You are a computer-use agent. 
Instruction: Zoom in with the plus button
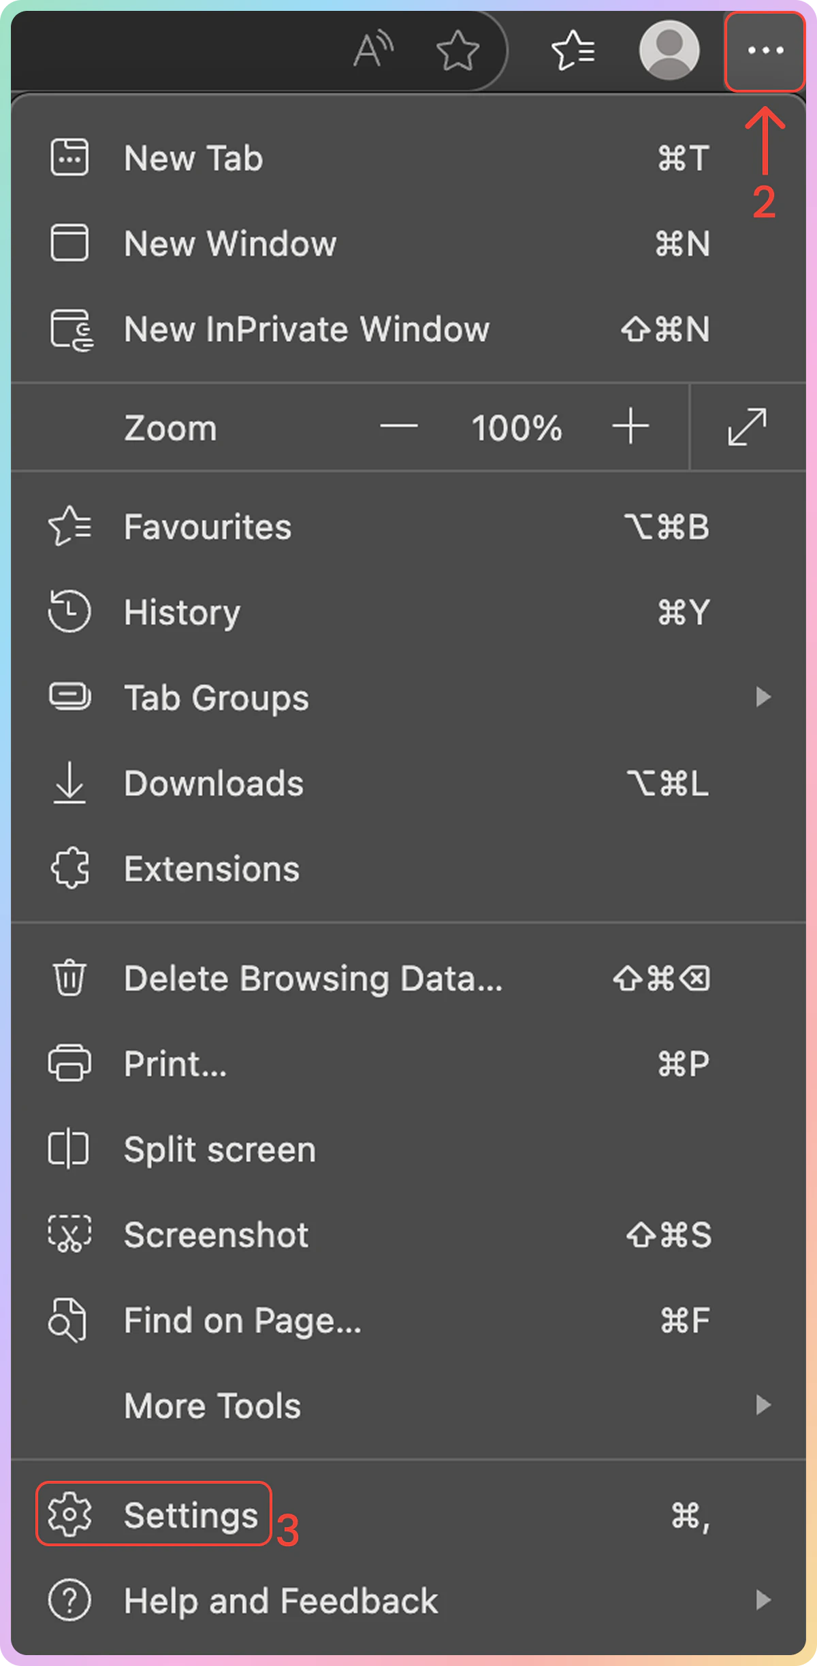coord(630,427)
